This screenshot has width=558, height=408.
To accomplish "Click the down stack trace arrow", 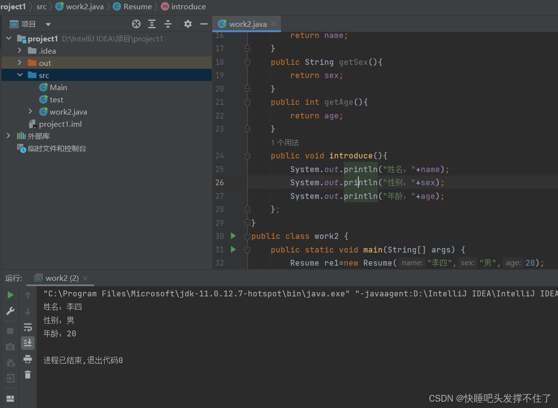I will tap(28, 311).
